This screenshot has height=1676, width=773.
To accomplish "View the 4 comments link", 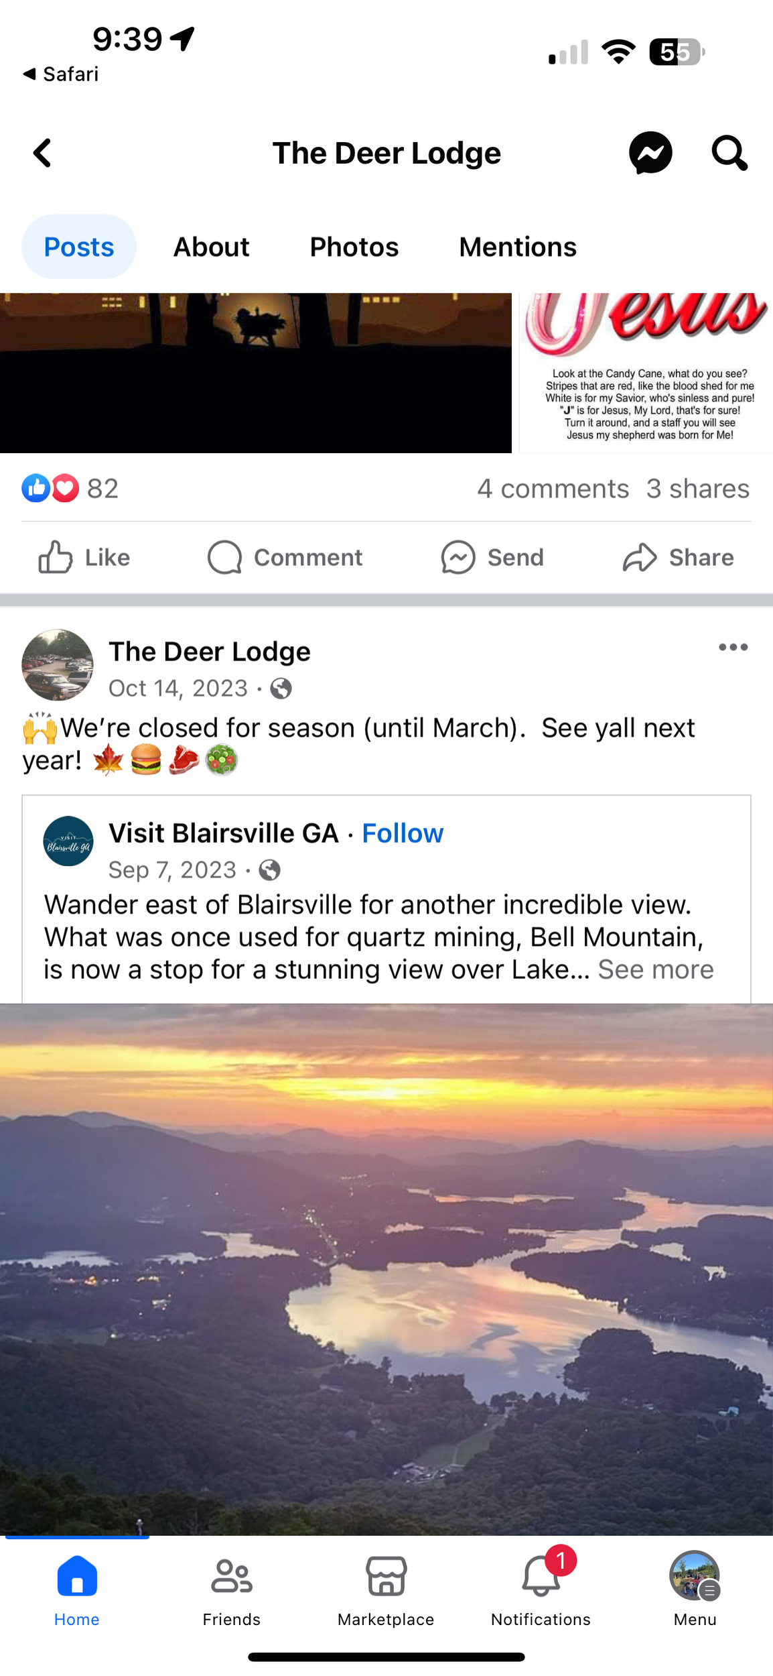I will (553, 489).
